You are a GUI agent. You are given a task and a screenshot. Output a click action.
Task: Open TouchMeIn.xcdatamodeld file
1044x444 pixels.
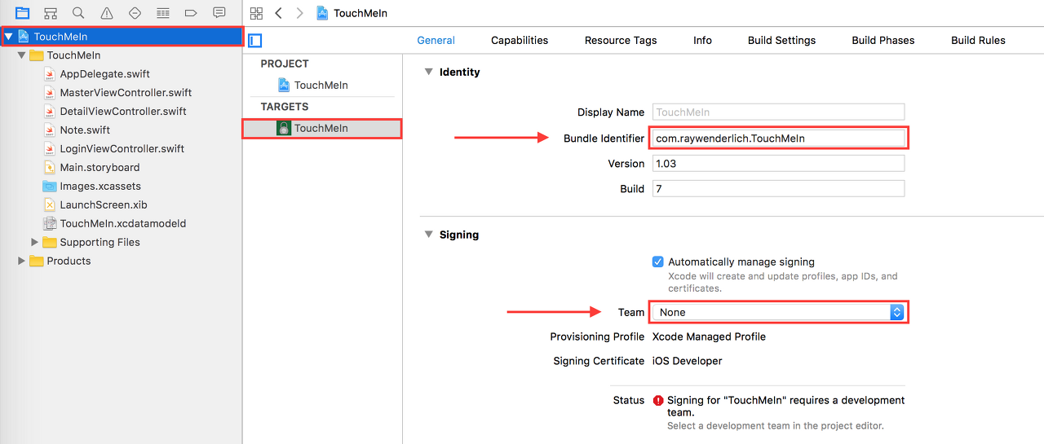pyautogui.click(x=123, y=224)
